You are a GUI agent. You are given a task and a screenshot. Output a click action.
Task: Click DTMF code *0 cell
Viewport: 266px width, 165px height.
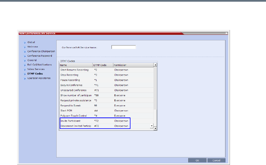tap(96, 100)
